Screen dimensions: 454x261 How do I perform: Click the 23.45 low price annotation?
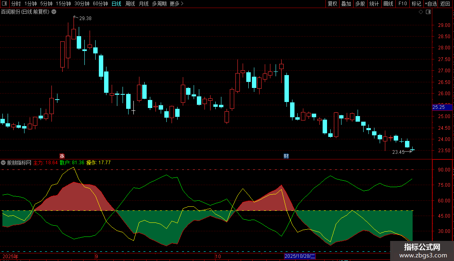(x=398, y=152)
